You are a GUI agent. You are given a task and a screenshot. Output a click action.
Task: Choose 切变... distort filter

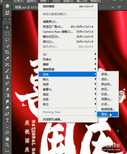point(108,94)
